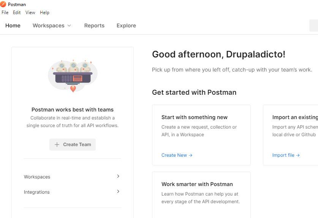Click the Create Team button
The height and width of the screenshot is (218, 318).
(73, 145)
